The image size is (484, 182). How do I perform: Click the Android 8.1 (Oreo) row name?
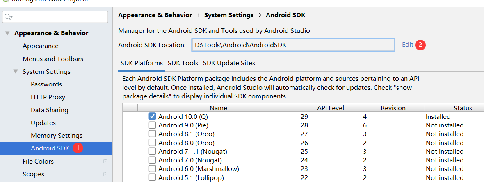(186, 134)
